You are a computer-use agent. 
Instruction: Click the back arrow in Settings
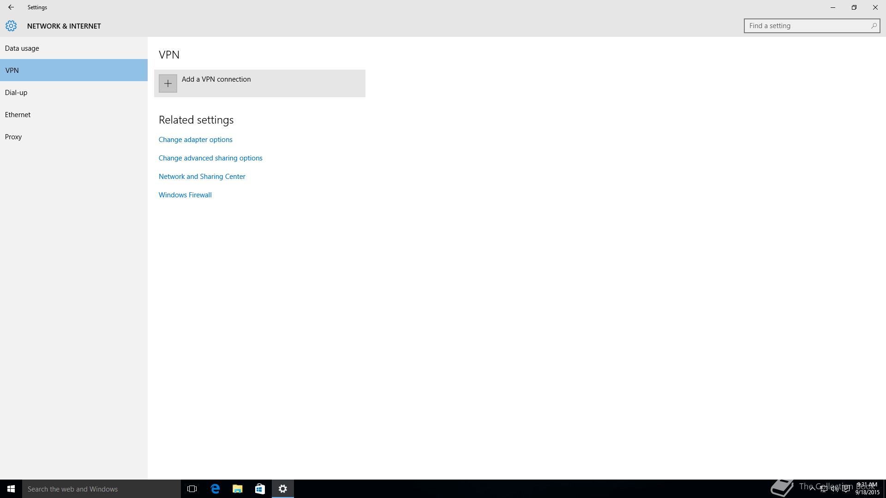coord(11,7)
